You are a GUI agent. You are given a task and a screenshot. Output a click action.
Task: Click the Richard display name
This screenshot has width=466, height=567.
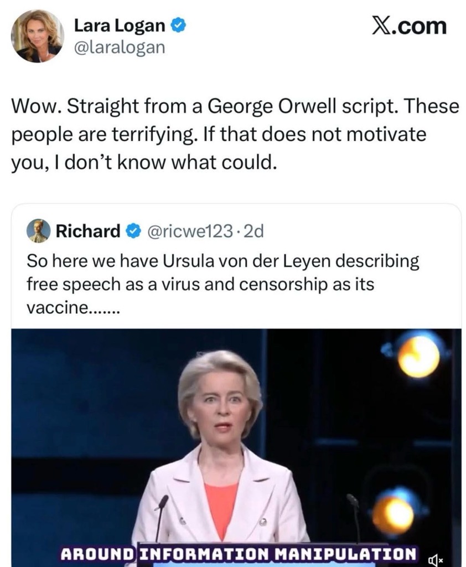coord(87,231)
